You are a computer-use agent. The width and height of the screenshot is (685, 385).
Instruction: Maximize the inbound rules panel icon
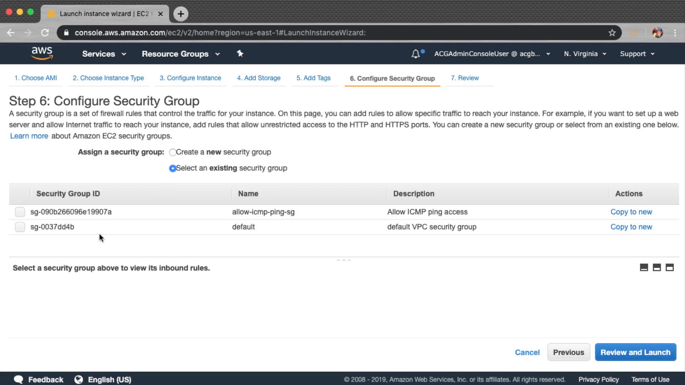670,268
